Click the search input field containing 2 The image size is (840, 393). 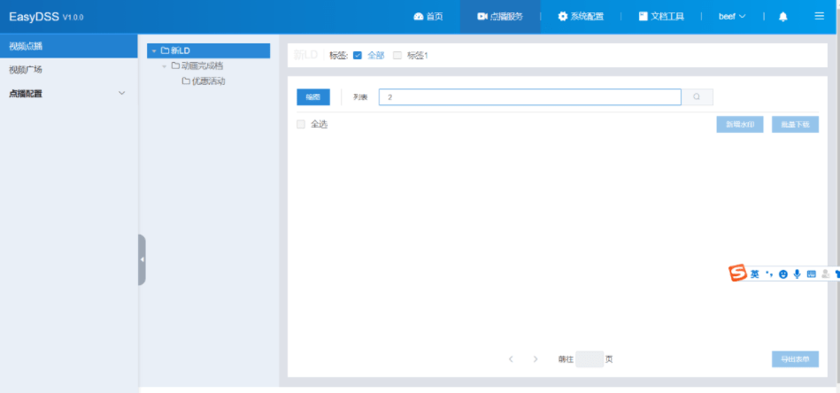tap(529, 97)
